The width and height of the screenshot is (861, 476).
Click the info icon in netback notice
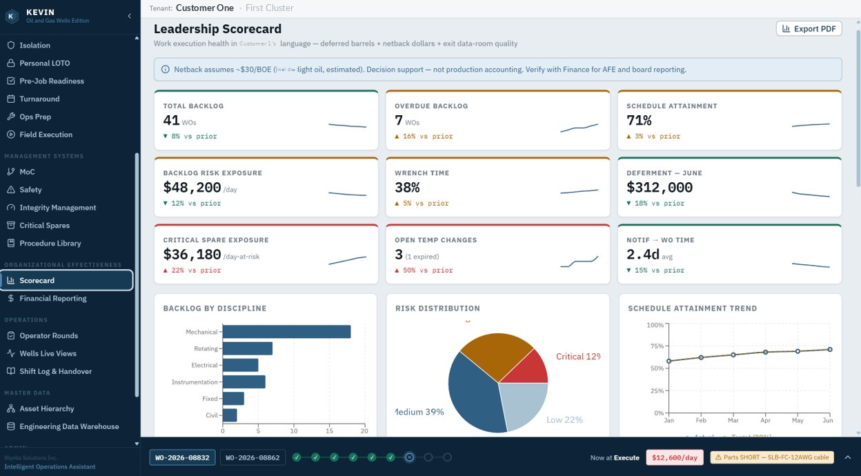point(165,70)
